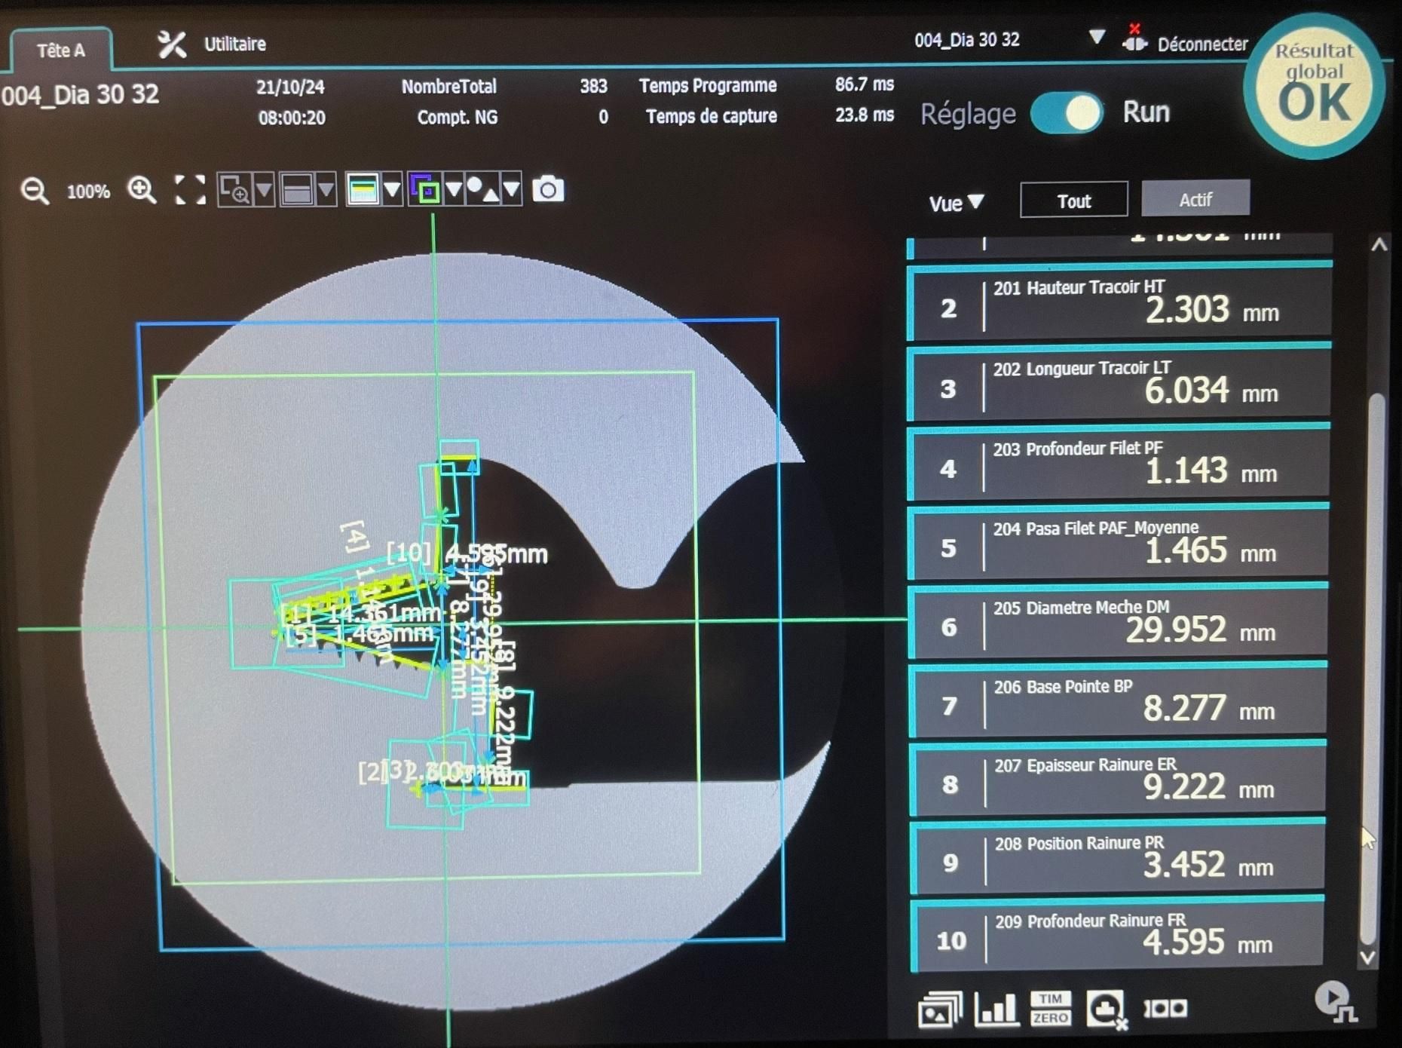Expand the program selector 004_Dia 30 32

pyautogui.click(x=1097, y=38)
